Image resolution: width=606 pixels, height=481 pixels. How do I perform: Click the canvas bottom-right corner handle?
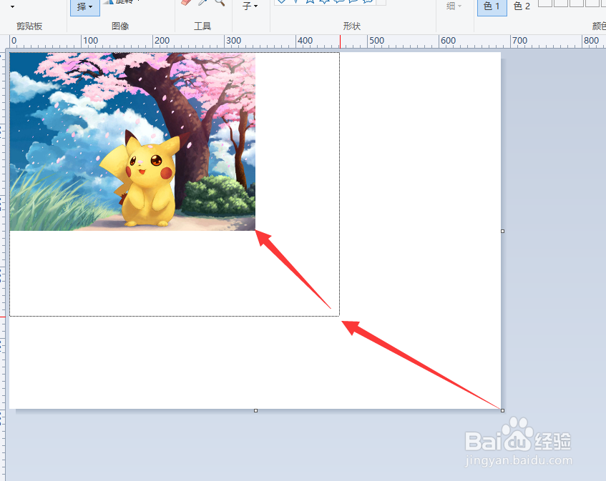coord(502,410)
